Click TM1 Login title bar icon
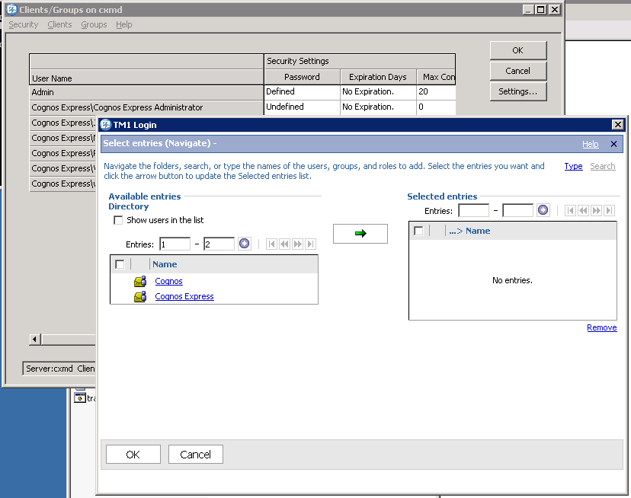The image size is (631, 498). coord(106,125)
